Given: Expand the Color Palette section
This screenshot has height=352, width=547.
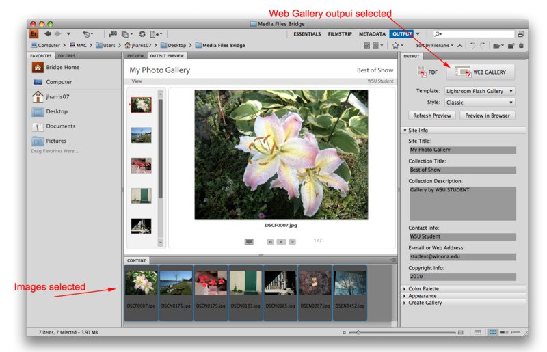Looking at the screenshot, I should tap(424, 289).
